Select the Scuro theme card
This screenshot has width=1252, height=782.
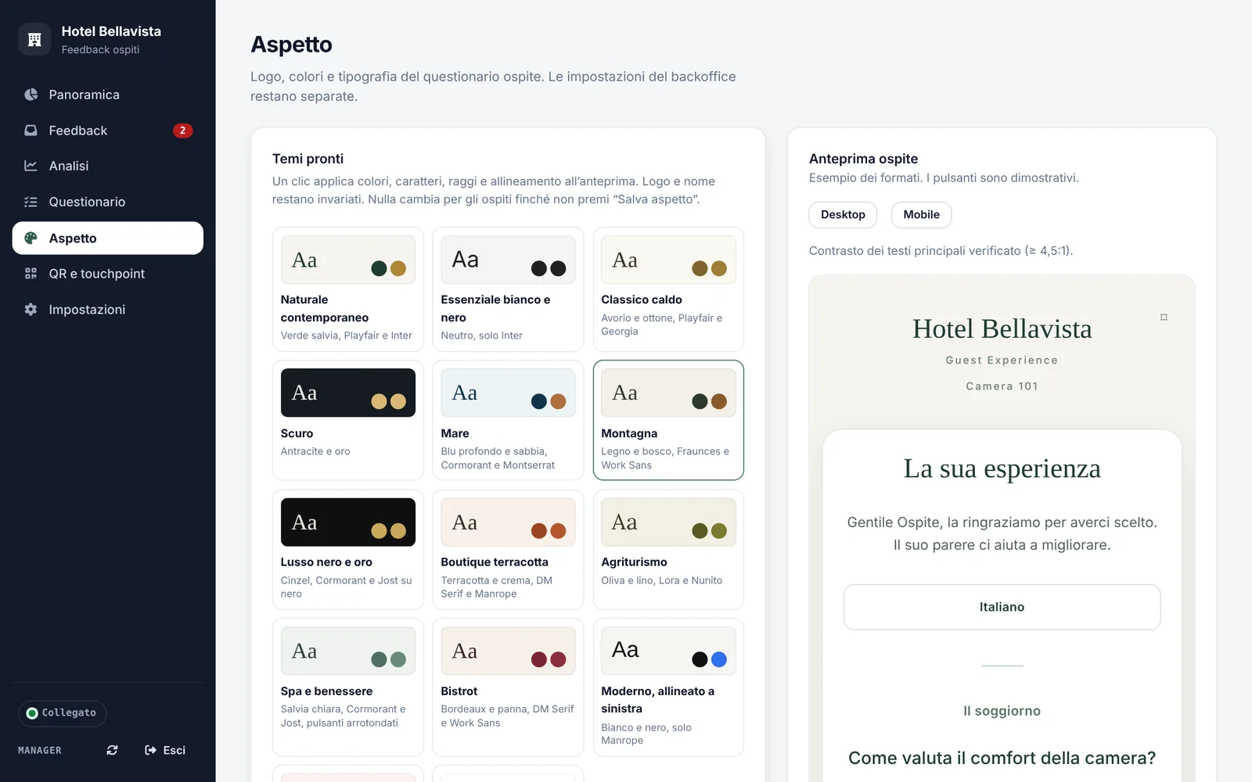(x=348, y=420)
